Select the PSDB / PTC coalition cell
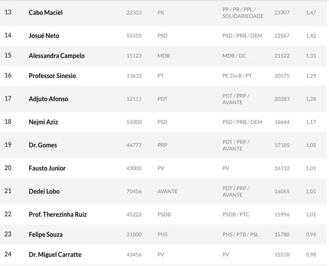 [236, 215]
